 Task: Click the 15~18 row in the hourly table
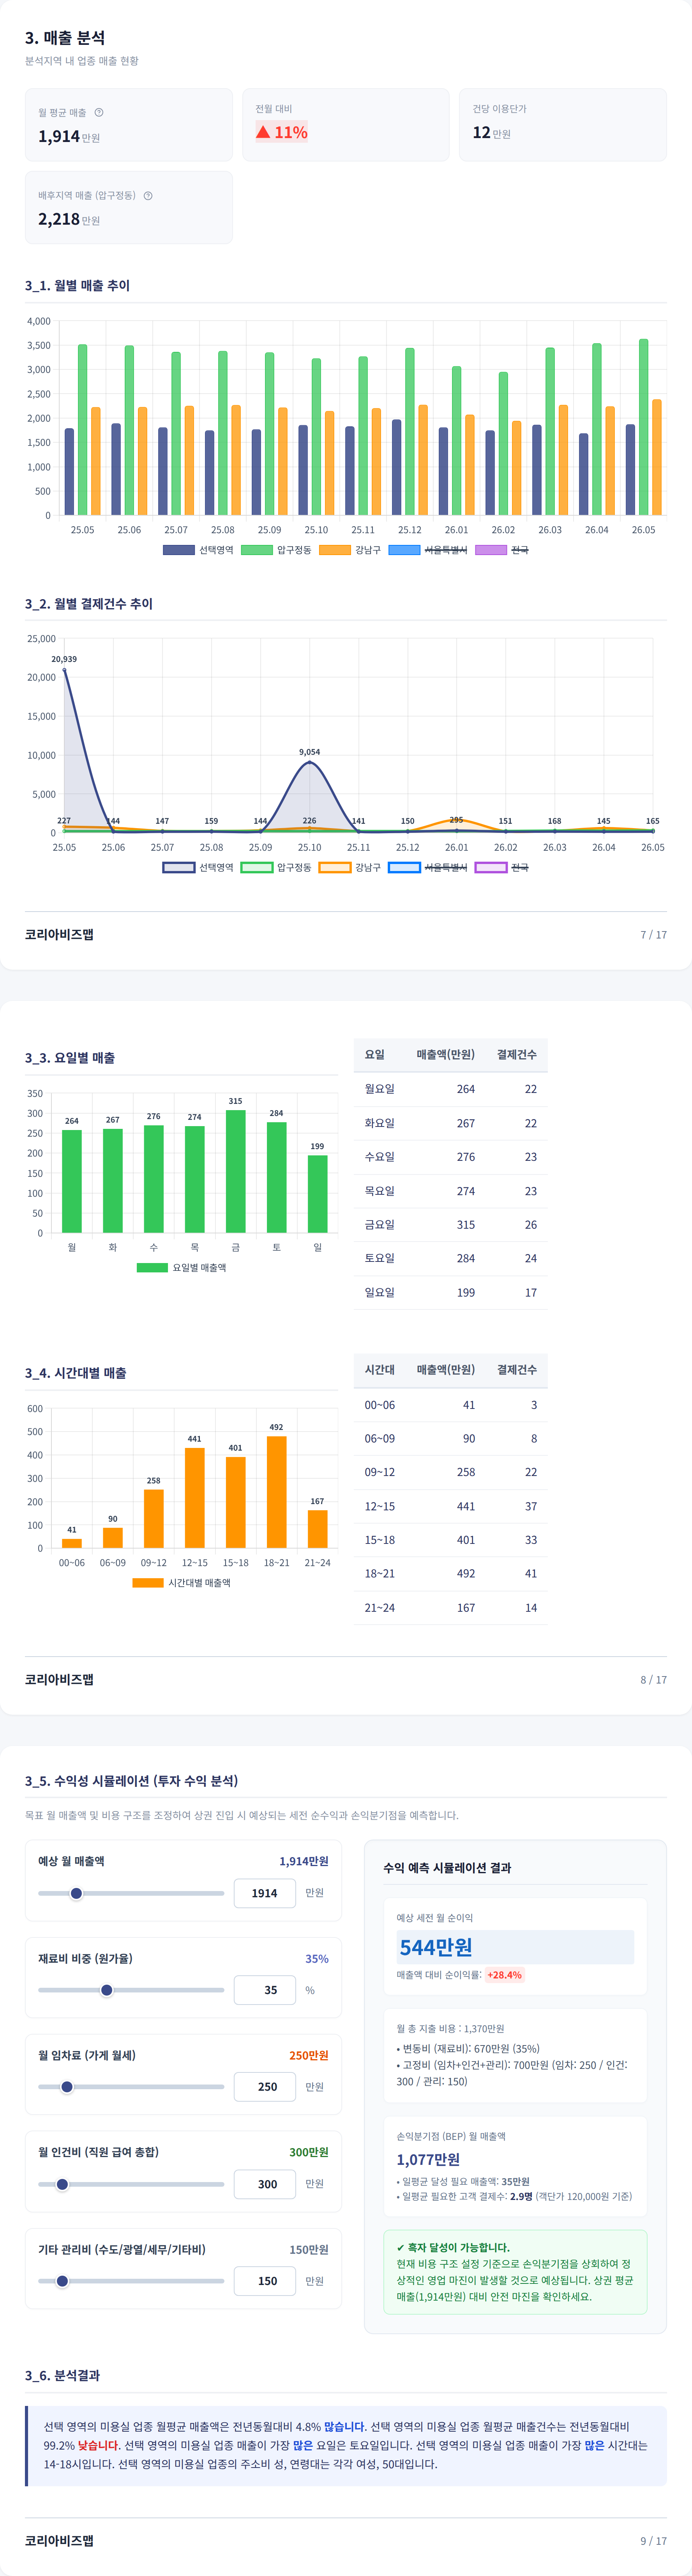click(450, 1540)
